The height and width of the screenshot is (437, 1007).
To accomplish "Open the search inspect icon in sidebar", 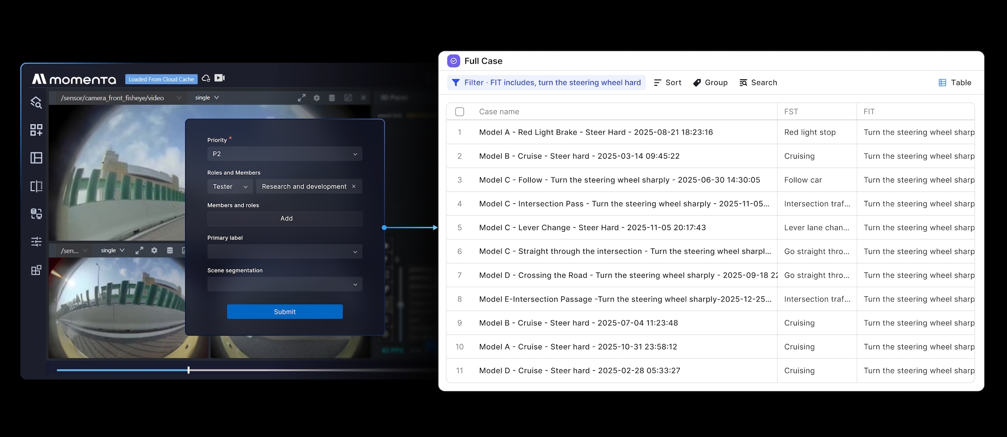I will [x=36, y=102].
